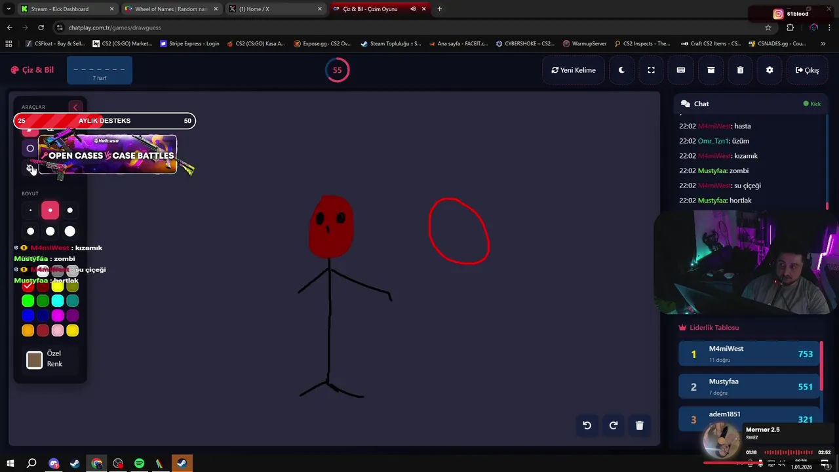Click chat message "su çiçeği"
The width and height of the screenshot is (839, 472).
[747, 186]
